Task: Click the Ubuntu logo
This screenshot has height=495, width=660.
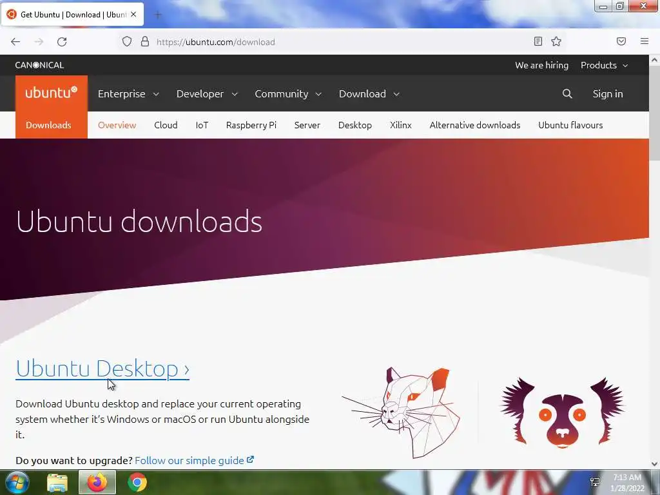Action: [x=52, y=93]
